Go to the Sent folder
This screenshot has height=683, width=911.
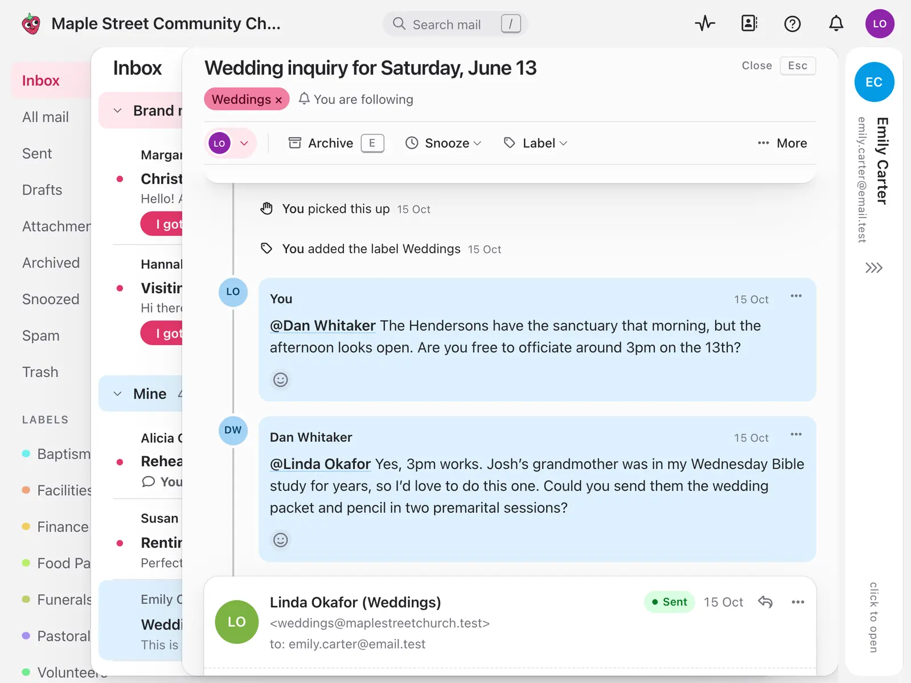click(37, 154)
